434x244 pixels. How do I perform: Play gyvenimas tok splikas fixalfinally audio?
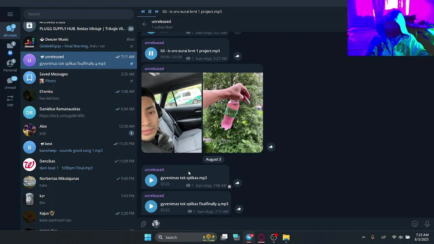(151, 206)
